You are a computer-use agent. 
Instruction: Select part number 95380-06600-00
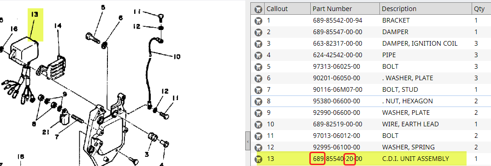tap(336, 101)
